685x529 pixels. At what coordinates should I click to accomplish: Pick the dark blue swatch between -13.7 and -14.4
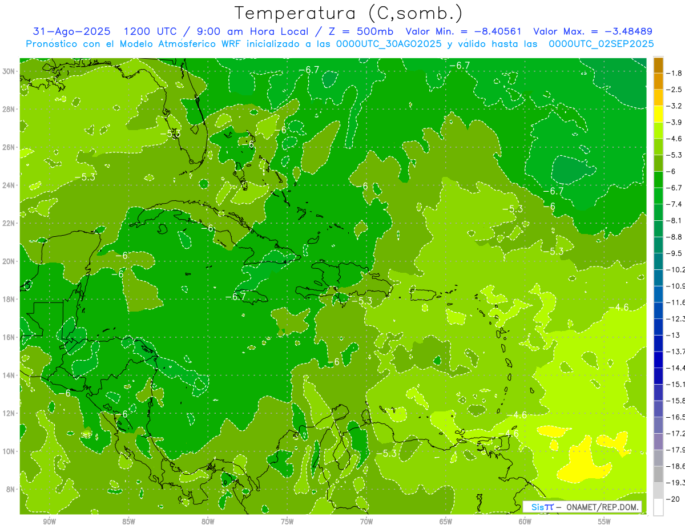[659, 360]
